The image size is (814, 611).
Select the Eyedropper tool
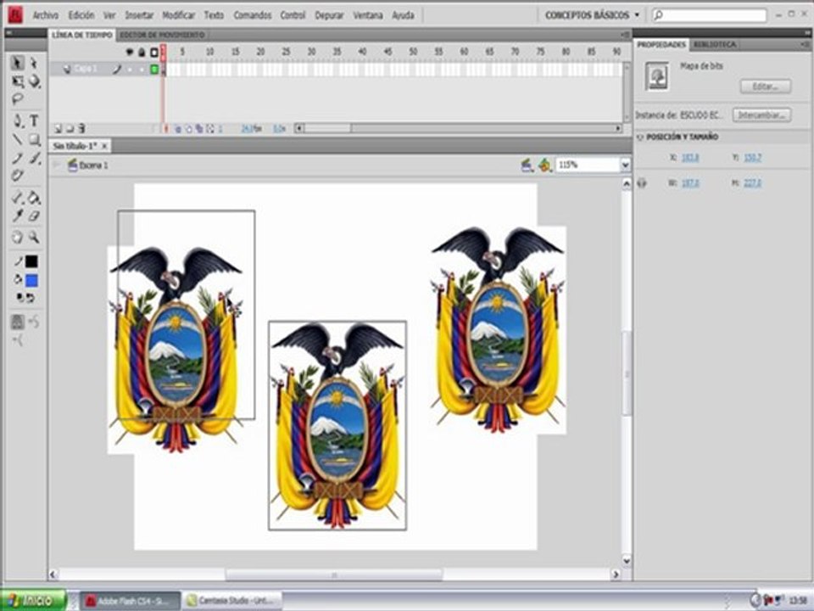click(x=17, y=216)
